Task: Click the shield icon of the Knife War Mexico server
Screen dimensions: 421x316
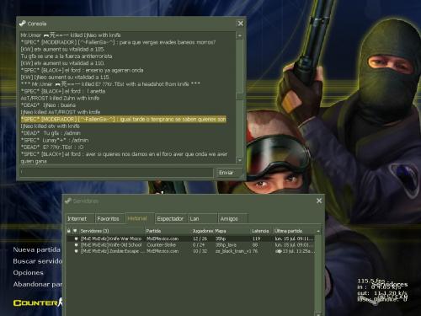Action: tap(76, 238)
